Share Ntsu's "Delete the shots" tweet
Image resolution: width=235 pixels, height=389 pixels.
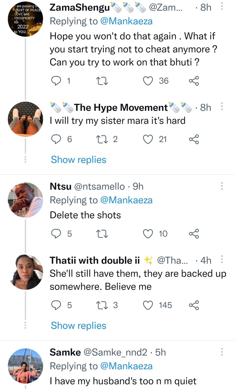[x=194, y=234]
